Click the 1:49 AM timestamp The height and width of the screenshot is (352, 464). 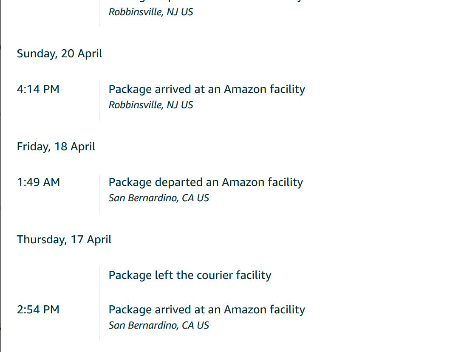pos(39,182)
